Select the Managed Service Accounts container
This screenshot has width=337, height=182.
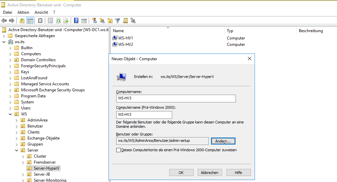tap(45, 84)
